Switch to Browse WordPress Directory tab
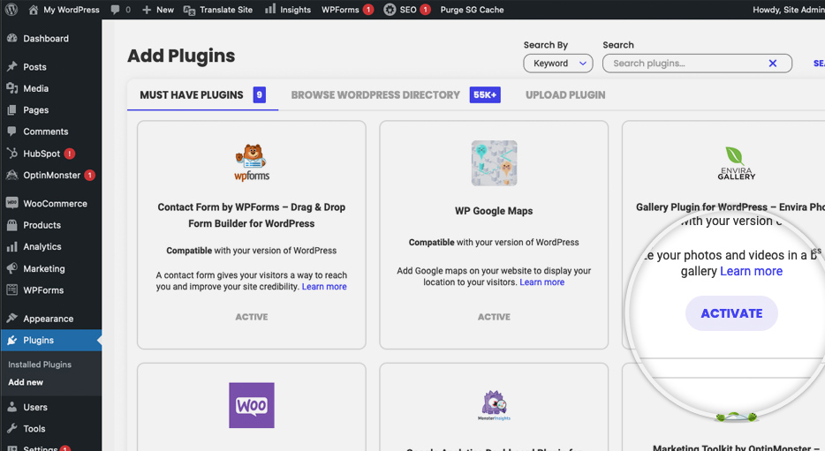825x451 pixels. point(396,94)
